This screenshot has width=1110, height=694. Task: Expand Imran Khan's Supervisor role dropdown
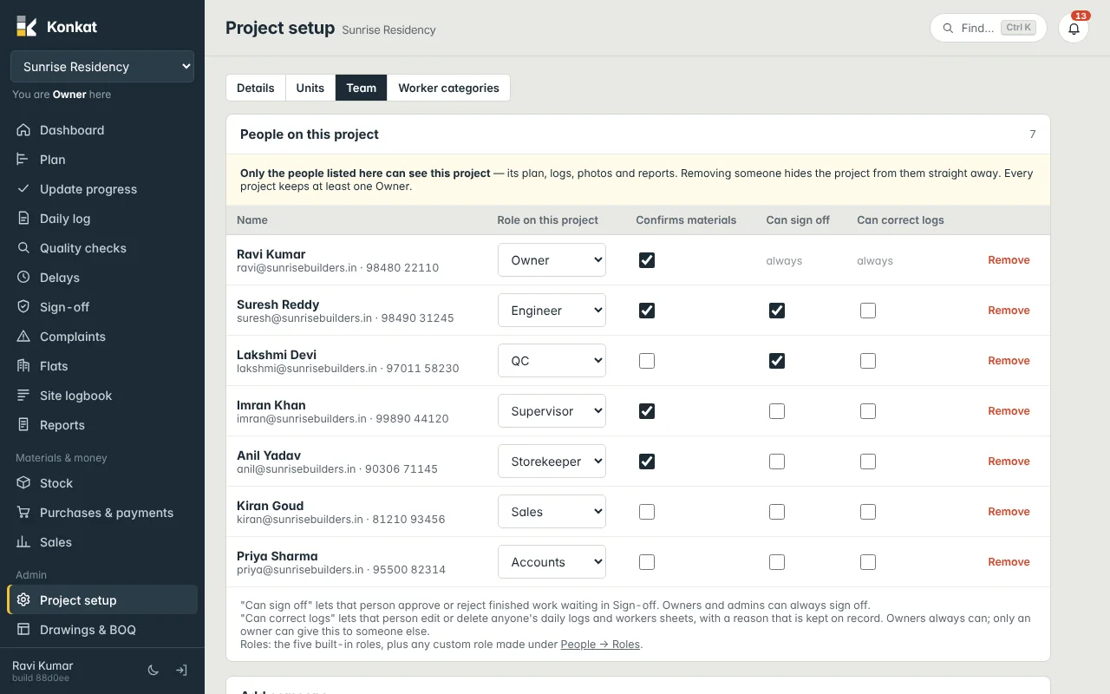click(552, 411)
